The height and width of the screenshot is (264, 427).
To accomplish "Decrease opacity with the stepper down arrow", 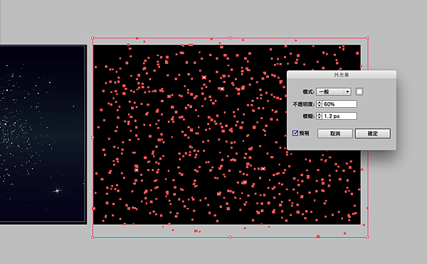I will pyautogui.click(x=319, y=106).
